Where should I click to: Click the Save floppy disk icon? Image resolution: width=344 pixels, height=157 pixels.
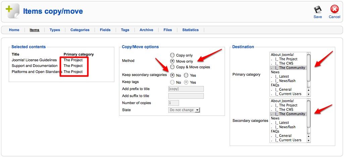[318, 10]
